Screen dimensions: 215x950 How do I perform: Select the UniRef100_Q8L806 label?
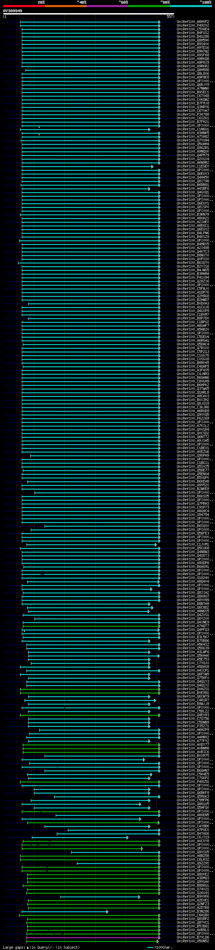click(193, 74)
